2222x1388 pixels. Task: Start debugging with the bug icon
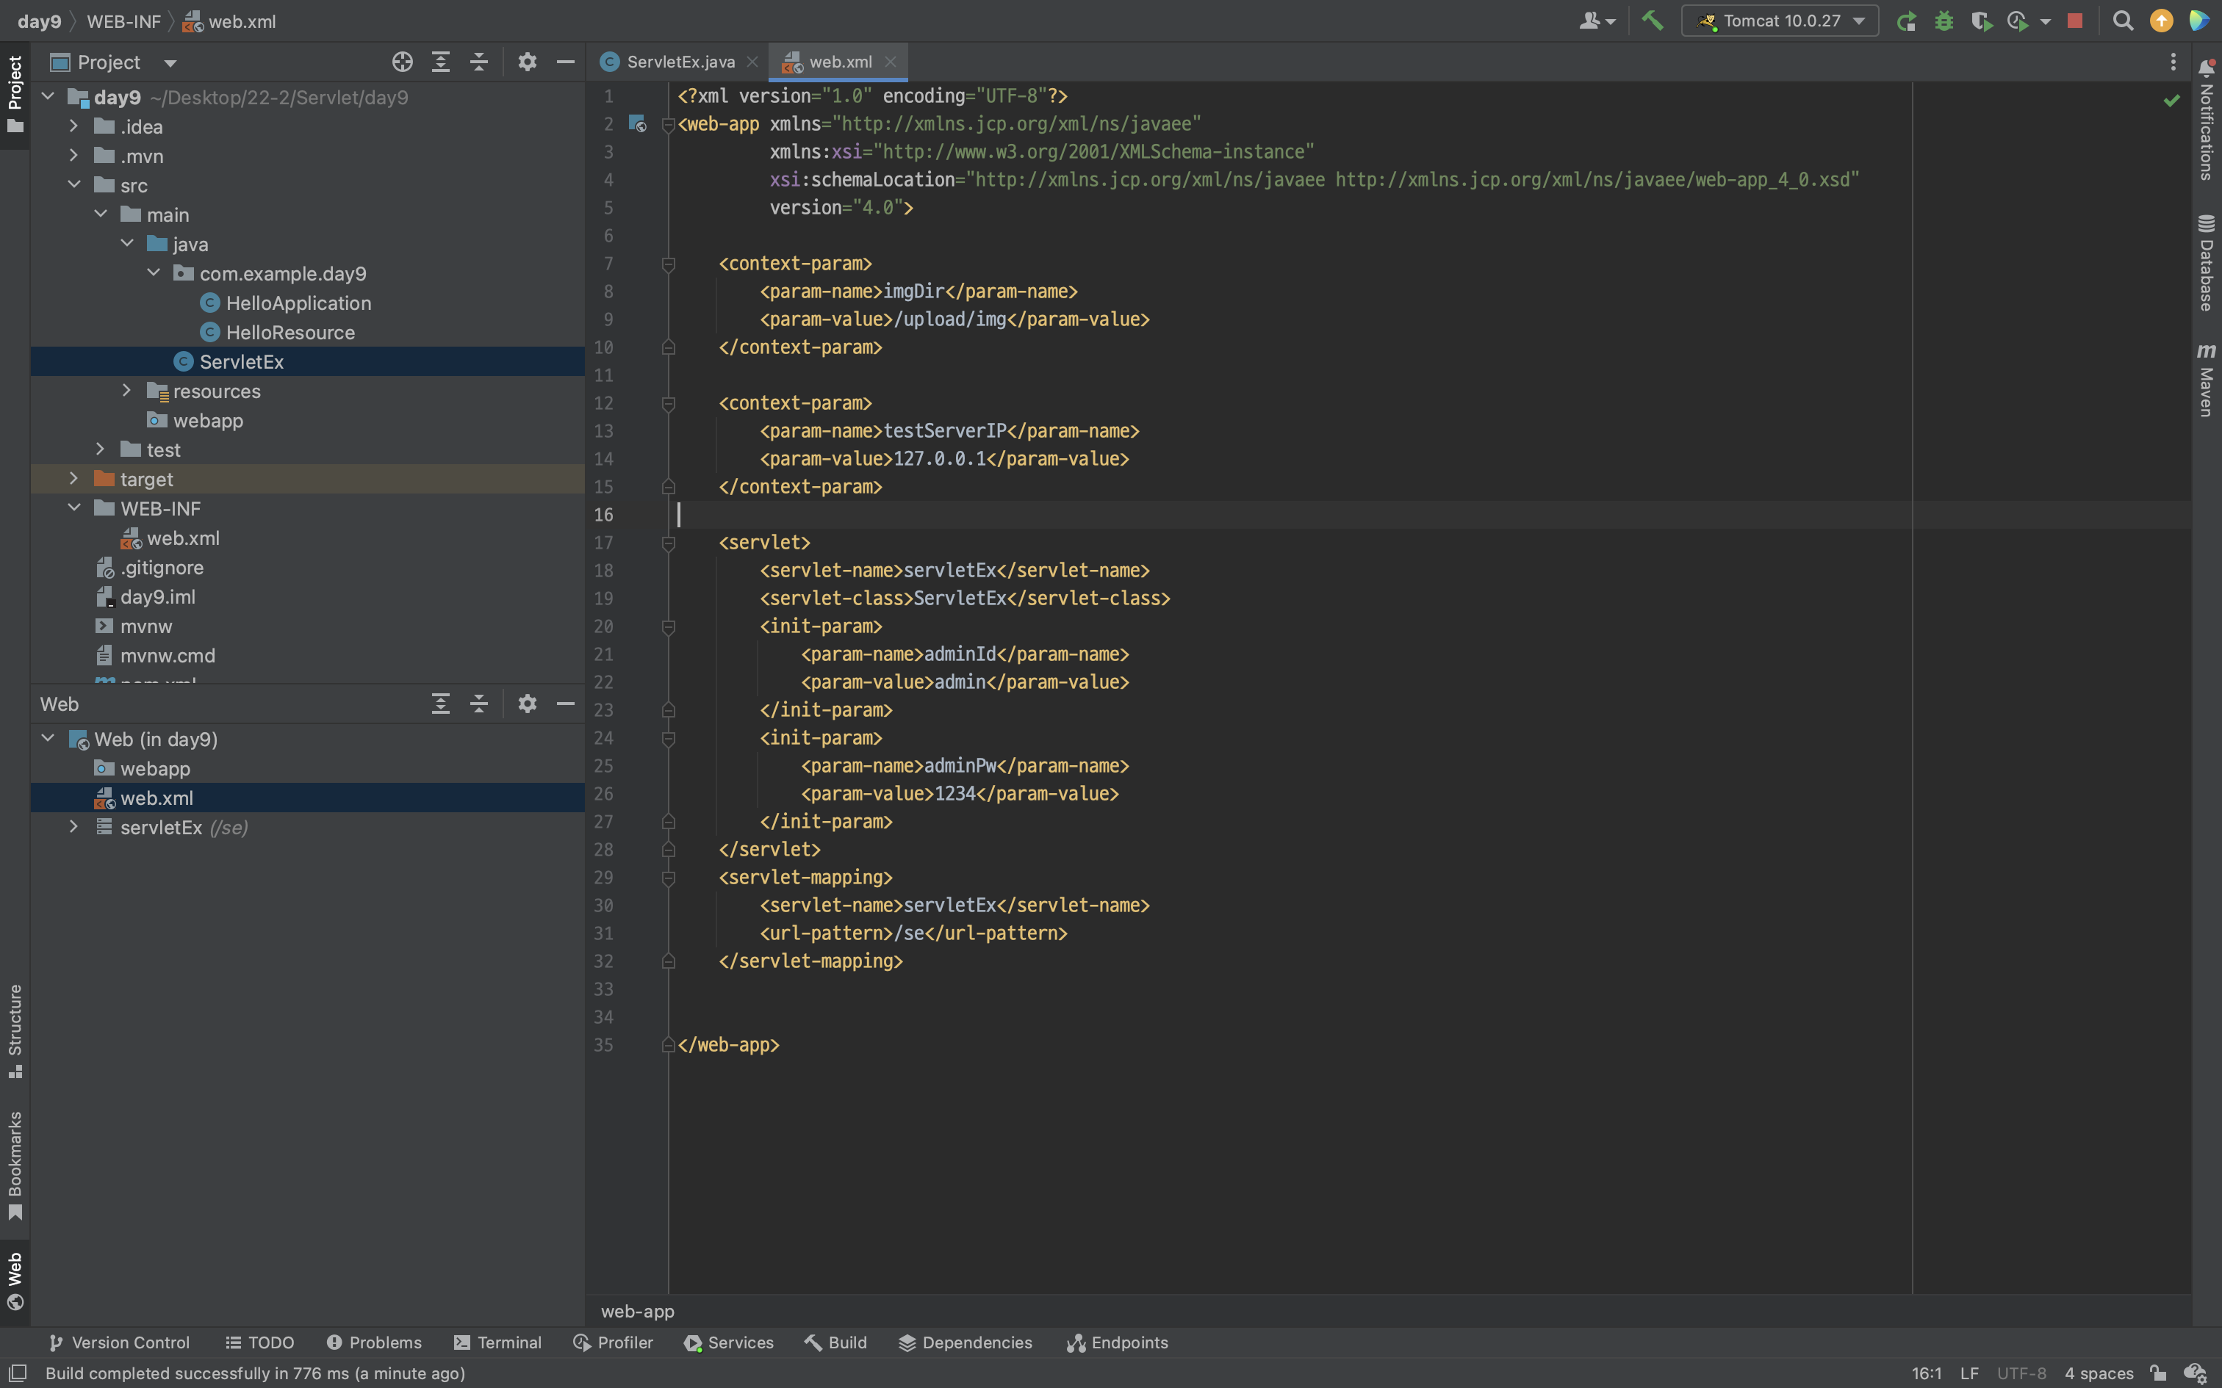coord(1943,21)
